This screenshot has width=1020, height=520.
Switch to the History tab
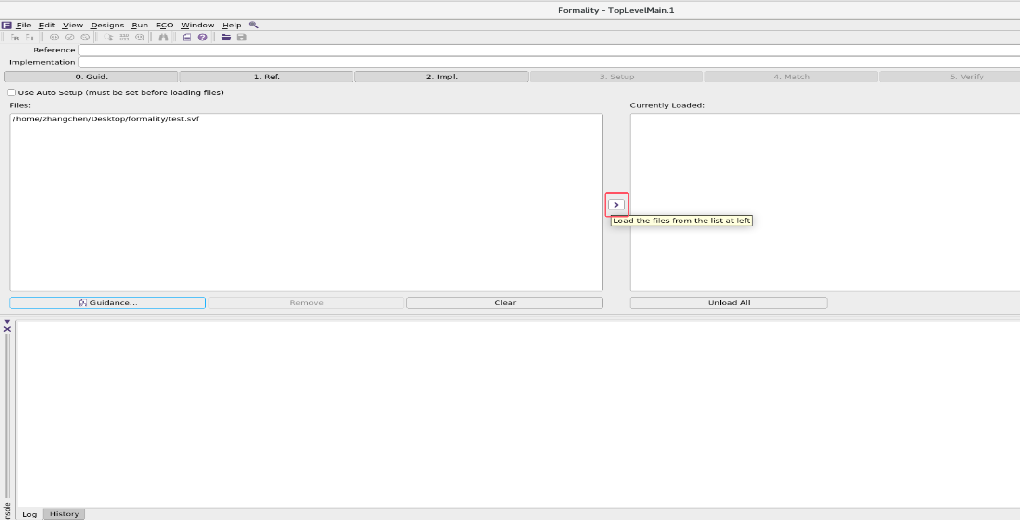point(64,514)
